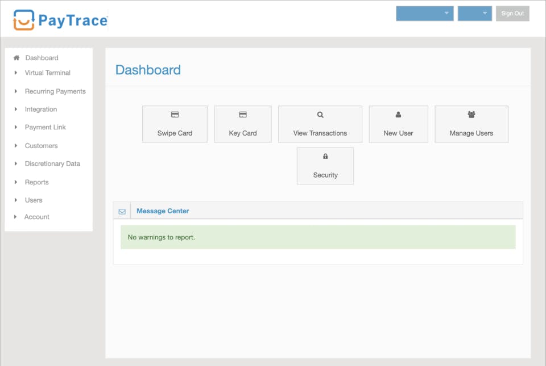This screenshot has width=546, height=366.
Task: Go to Discretionary Data in sidebar
Action: pos(52,164)
